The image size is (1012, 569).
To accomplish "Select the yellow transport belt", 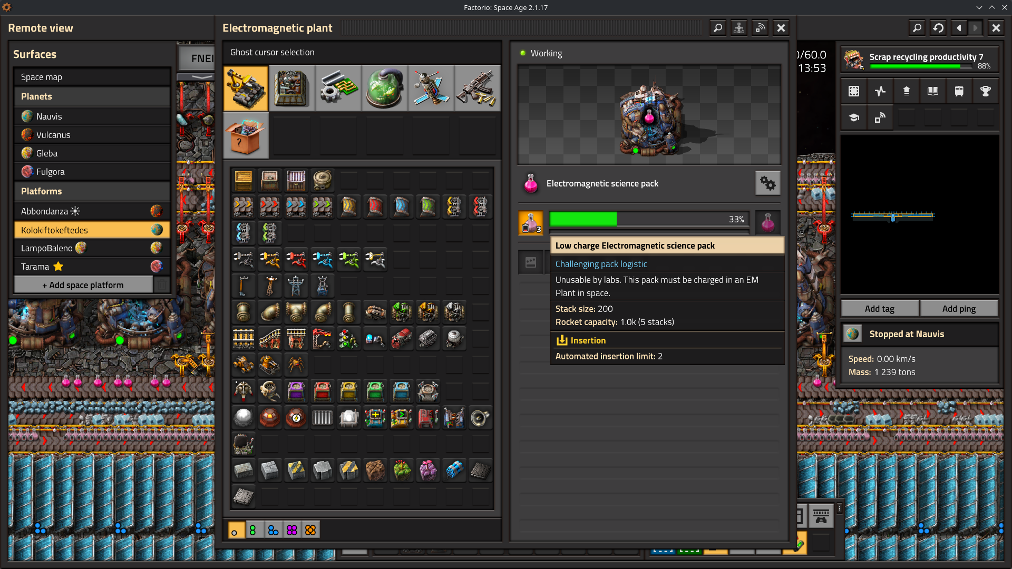I will 243,207.
